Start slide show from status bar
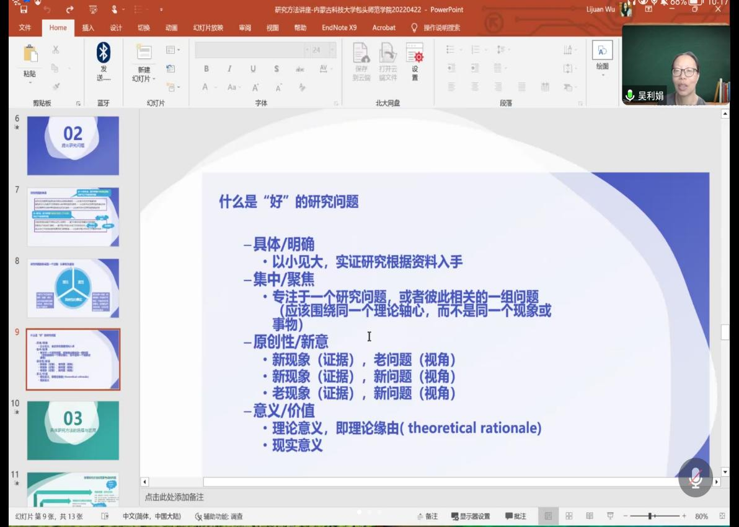The width and height of the screenshot is (739, 527). pos(610,516)
